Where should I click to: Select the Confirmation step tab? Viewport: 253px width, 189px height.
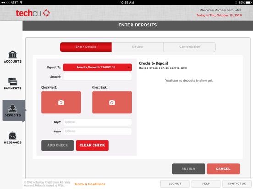[x=190, y=47]
